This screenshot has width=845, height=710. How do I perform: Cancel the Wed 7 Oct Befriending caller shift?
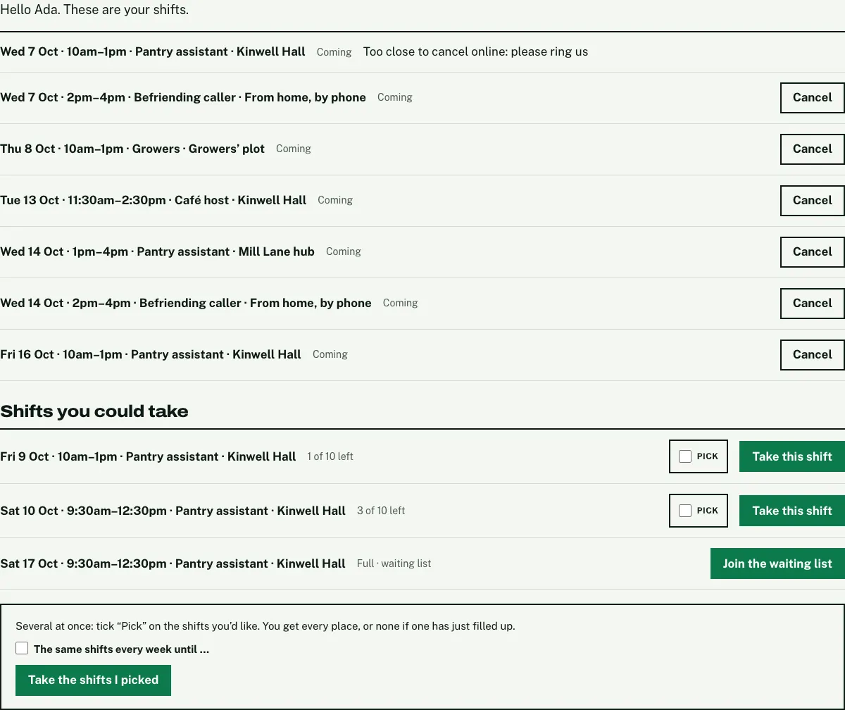813,98
